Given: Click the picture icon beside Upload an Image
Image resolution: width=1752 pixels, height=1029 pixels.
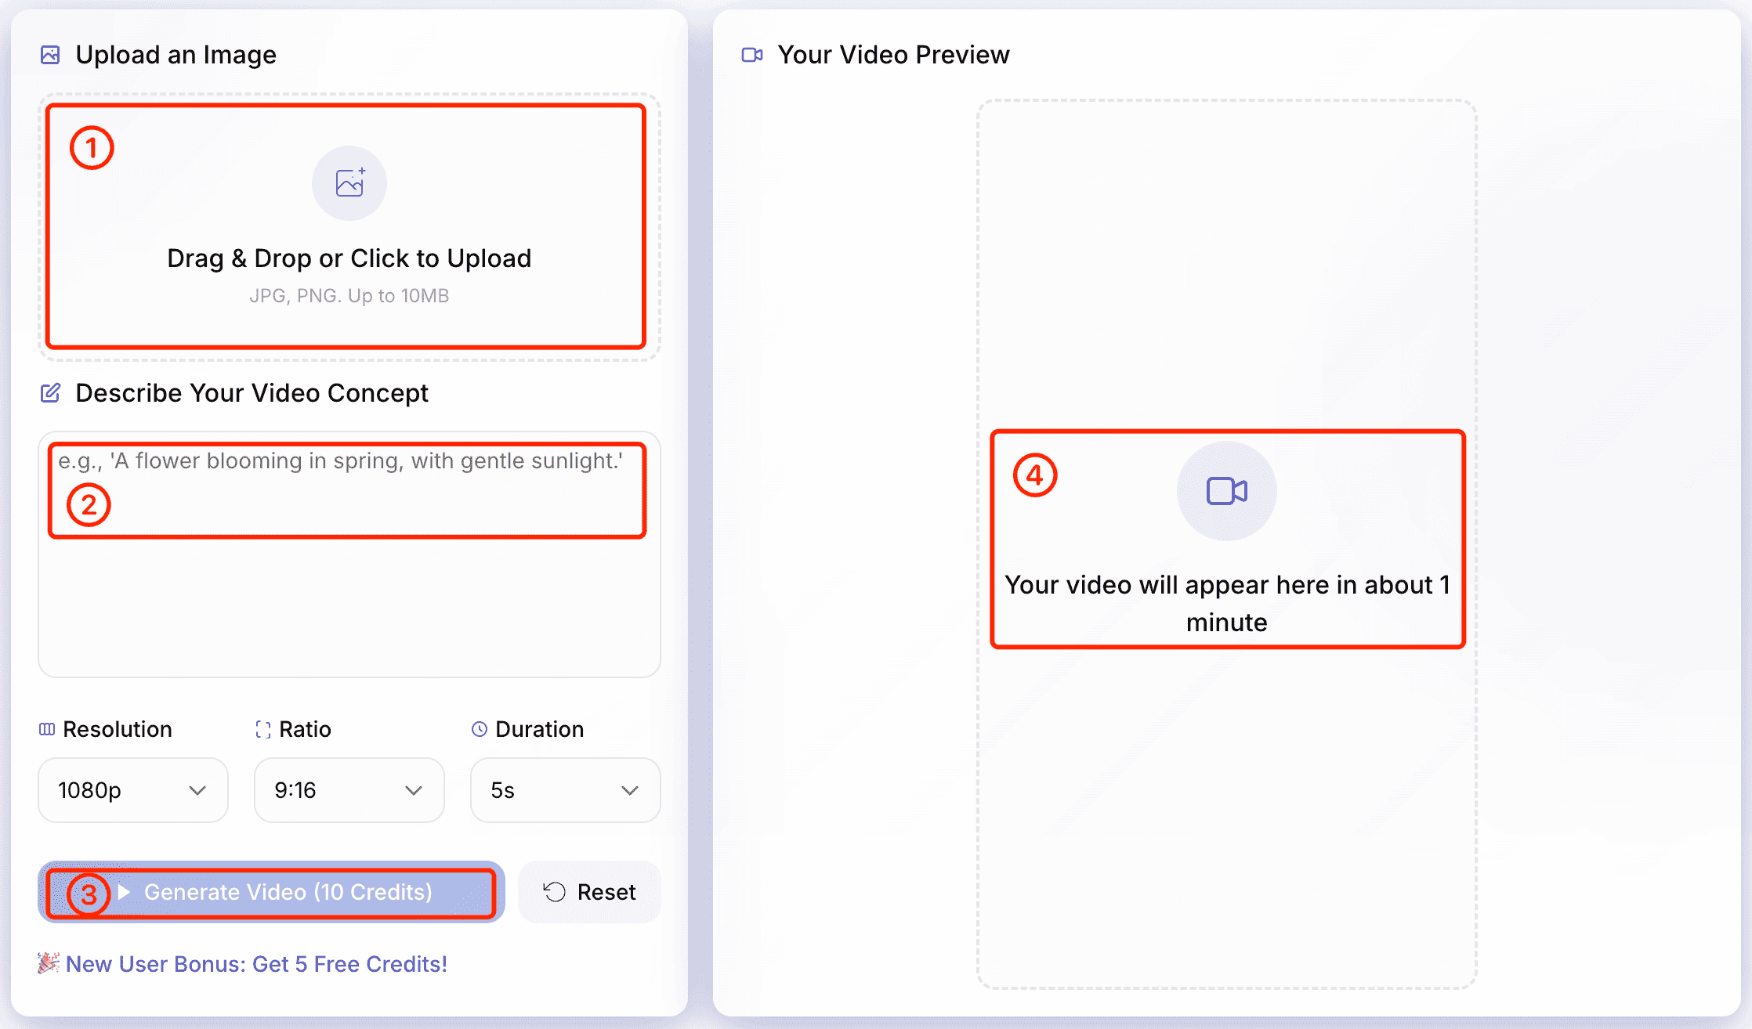Looking at the screenshot, I should coord(50,55).
